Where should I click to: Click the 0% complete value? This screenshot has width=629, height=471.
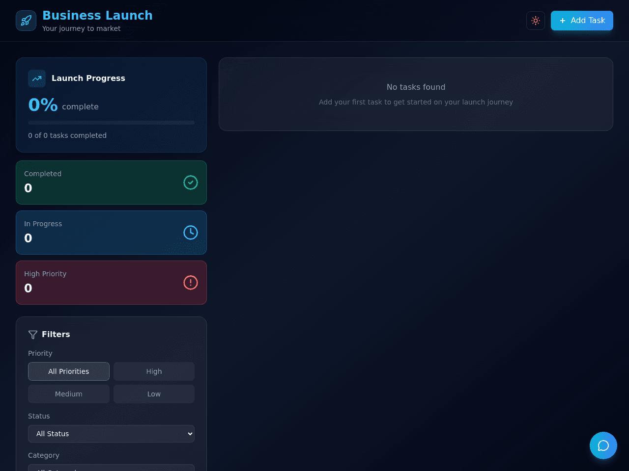pyautogui.click(x=43, y=105)
